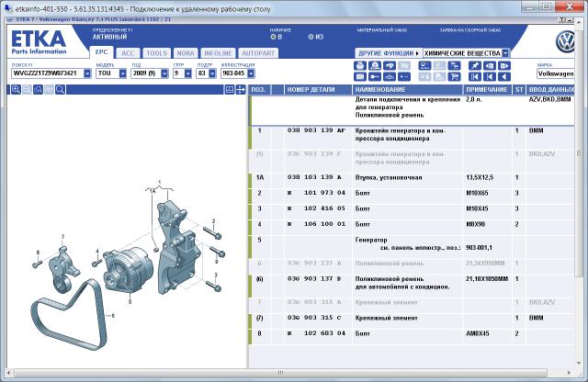588x382 pixels.
Task: Click the key icon in the toolbar
Action: pyautogui.click(x=375, y=77)
